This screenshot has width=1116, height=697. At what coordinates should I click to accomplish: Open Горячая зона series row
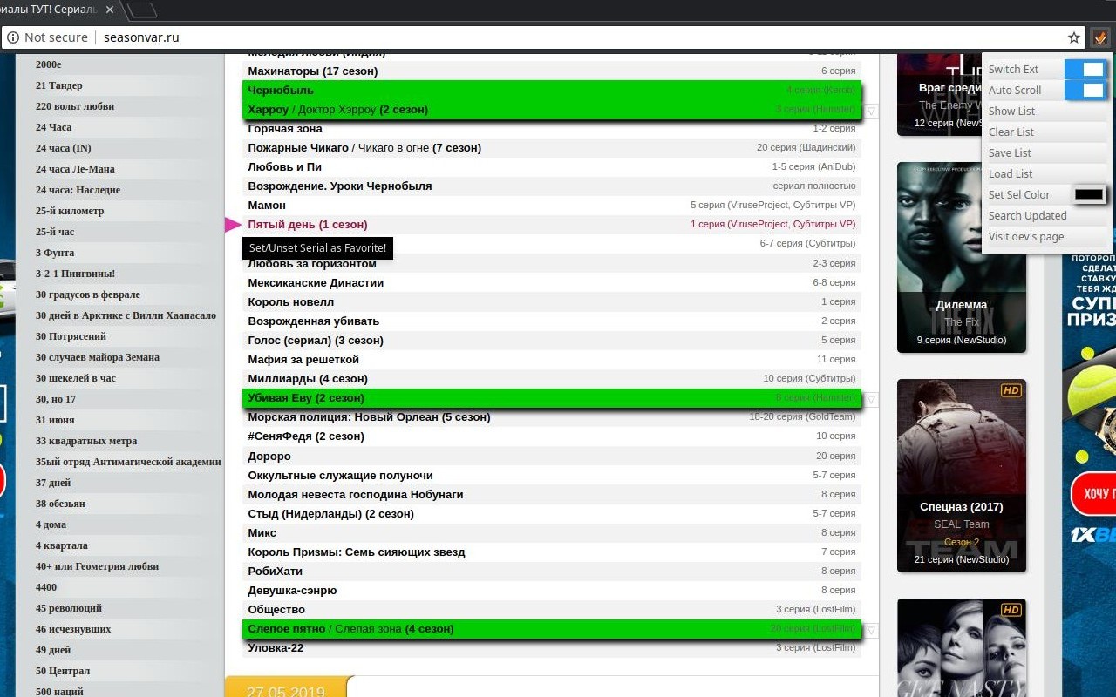[x=551, y=128]
